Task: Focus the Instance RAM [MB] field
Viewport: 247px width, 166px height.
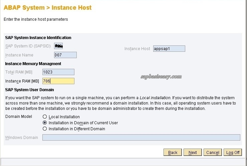Action: click(58, 81)
